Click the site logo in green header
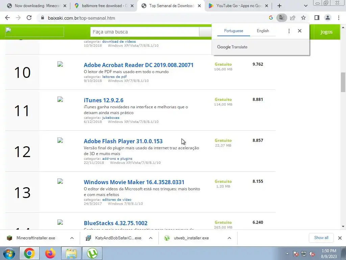346x260 pixels. [34, 32]
